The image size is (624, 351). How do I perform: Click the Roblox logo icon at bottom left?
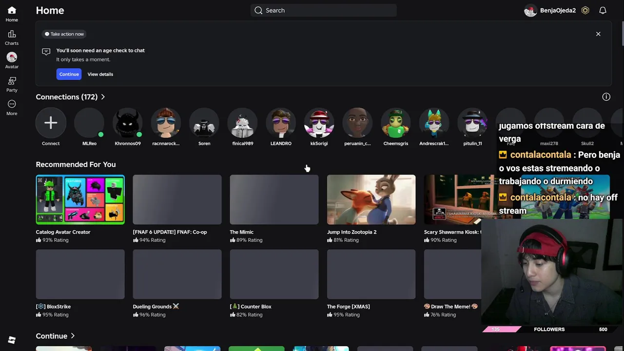pos(12,340)
